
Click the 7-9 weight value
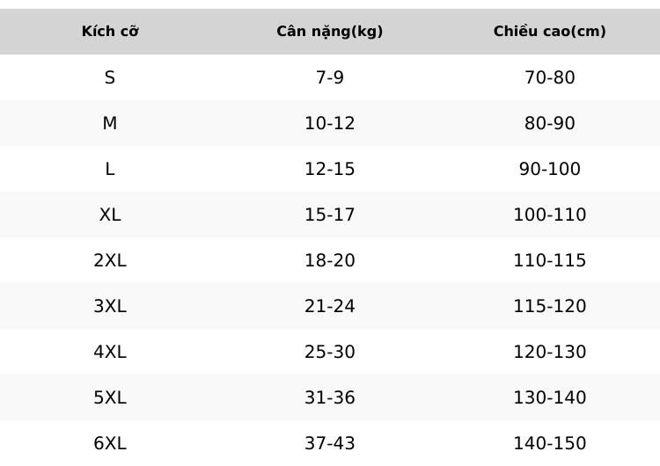click(x=330, y=77)
